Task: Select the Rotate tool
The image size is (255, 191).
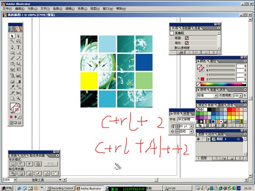Action: click(12, 64)
